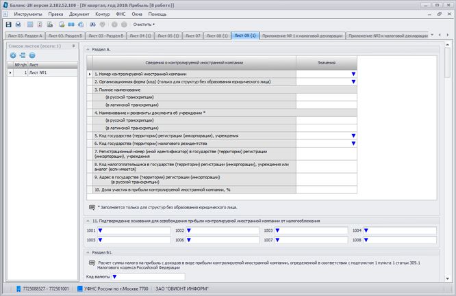Click row '9. Адрес в государстве (территории) регистрации'

click(x=194, y=180)
